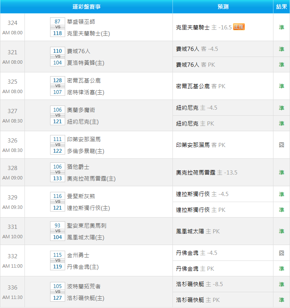Click prediction 費城76人 客 -4.5
This screenshot has height=308, width=290.
[197, 49]
